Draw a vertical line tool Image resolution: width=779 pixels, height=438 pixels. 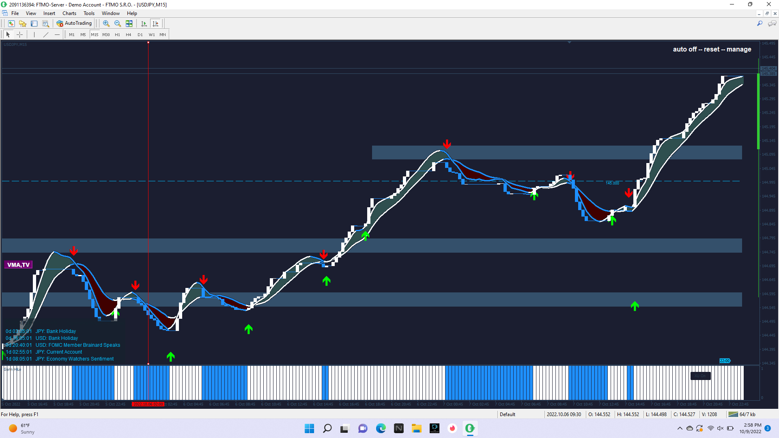tap(34, 34)
